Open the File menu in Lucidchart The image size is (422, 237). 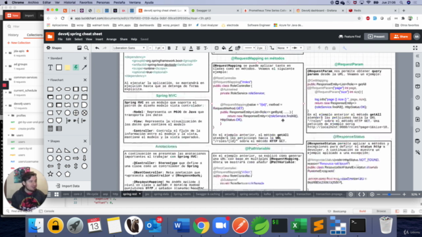click(60, 39)
